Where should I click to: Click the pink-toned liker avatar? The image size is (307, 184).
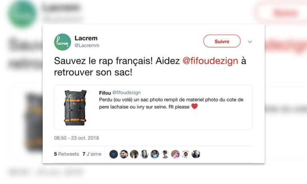(x=175, y=154)
